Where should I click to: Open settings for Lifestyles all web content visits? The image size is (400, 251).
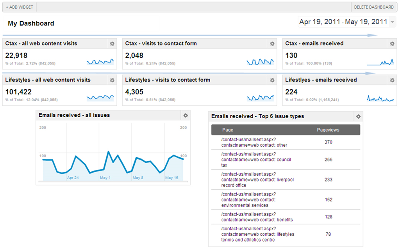pyautogui.click(x=112, y=80)
